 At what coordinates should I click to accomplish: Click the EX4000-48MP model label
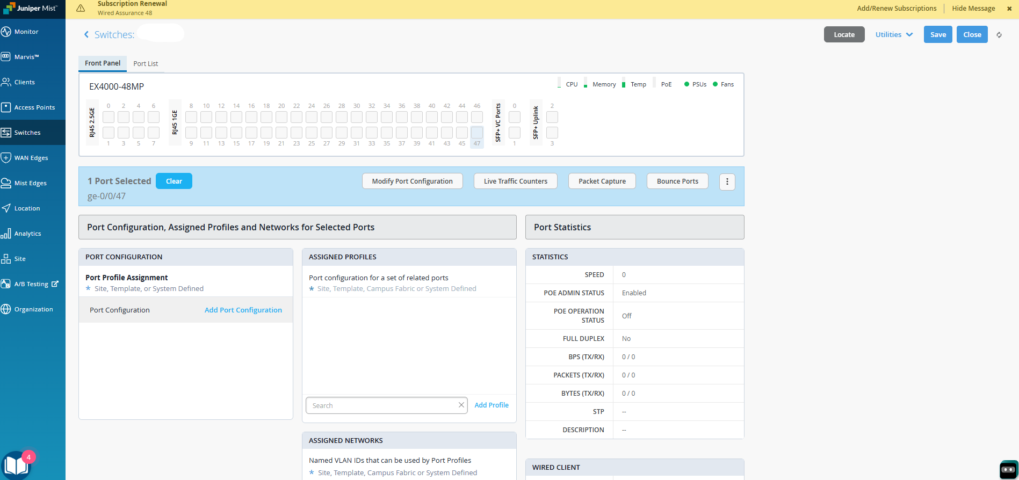(x=117, y=86)
